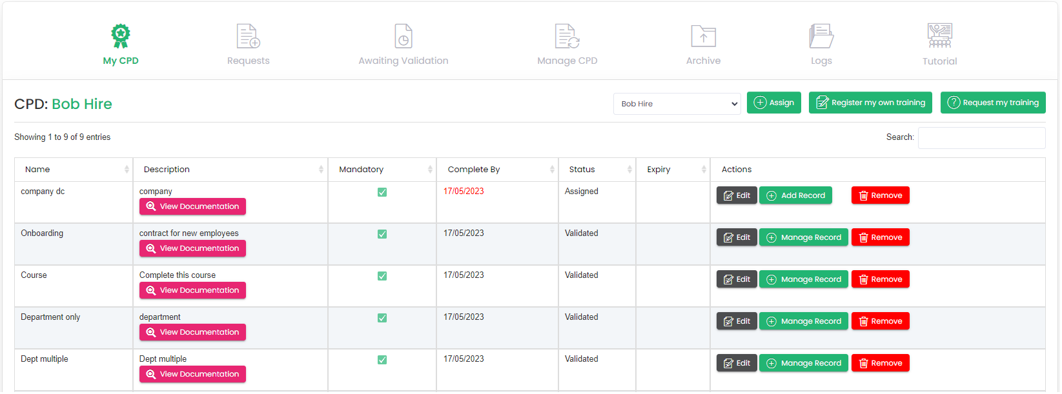Remove the Course training entry
The image size is (1062, 394).
tap(880, 279)
